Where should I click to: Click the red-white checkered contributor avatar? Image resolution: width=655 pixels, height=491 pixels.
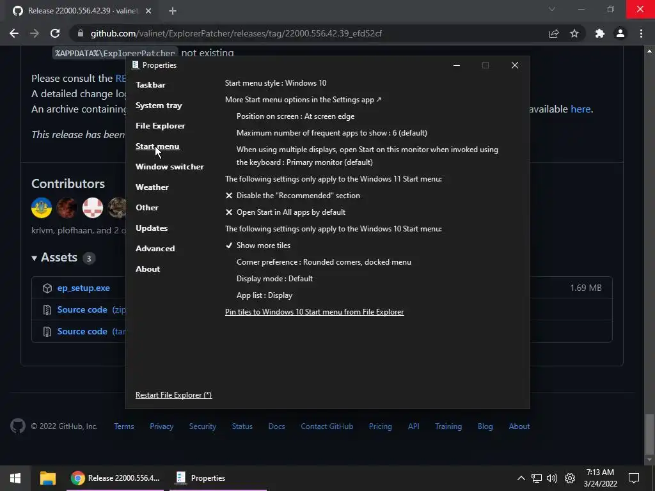pyautogui.click(x=92, y=208)
